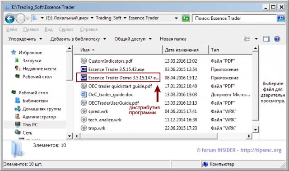Open recent pages dropdown beside Forward arrow
This screenshot has height=171, width=289.
click(28, 18)
